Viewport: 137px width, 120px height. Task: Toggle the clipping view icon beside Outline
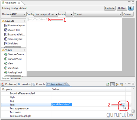(x=131, y=8)
